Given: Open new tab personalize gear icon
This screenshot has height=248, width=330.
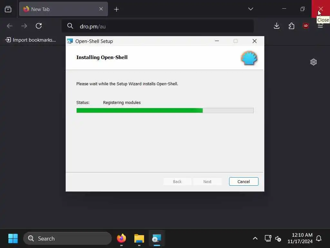Looking at the screenshot, I should (313, 62).
